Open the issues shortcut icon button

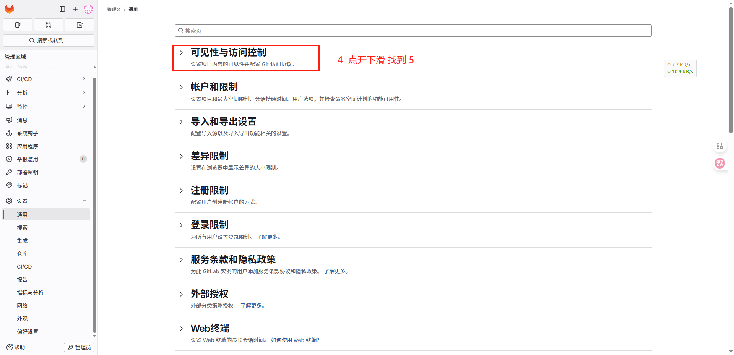point(18,25)
